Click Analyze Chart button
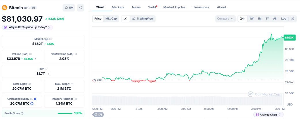The image size is (300, 119). (x=268, y=115)
